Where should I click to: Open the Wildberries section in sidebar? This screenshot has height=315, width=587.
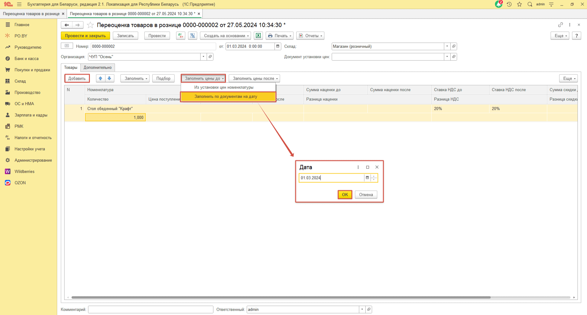[24, 172]
